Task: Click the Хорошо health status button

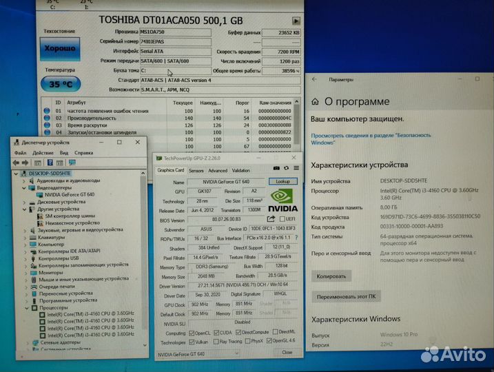Action: pos(60,49)
